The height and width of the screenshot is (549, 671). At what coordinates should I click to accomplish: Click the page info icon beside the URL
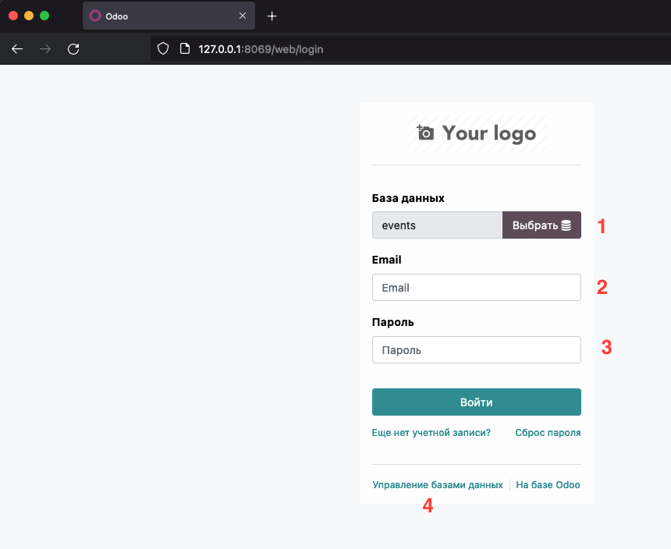point(184,48)
